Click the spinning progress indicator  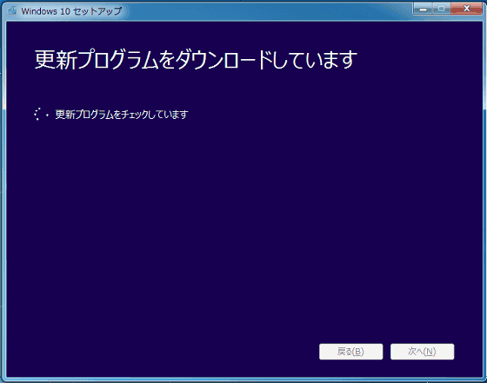click(x=41, y=114)
